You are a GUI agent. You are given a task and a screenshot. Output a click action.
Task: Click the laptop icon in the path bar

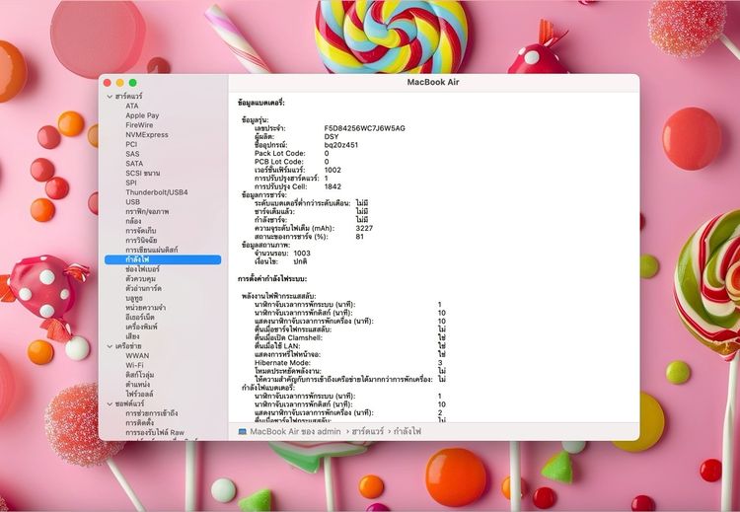243,431
